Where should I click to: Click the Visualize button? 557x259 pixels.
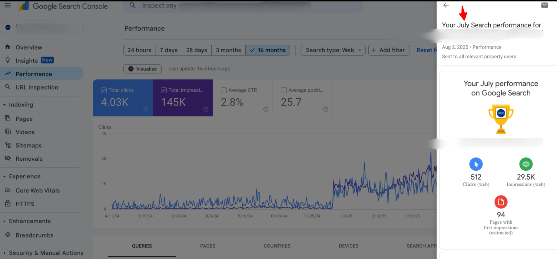(x=142, y=69)
